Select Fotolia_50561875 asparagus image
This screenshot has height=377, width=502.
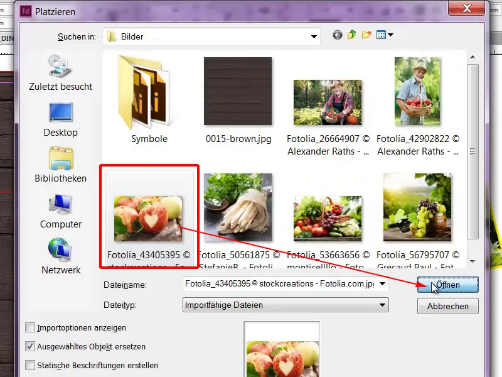tap(238, 207)
